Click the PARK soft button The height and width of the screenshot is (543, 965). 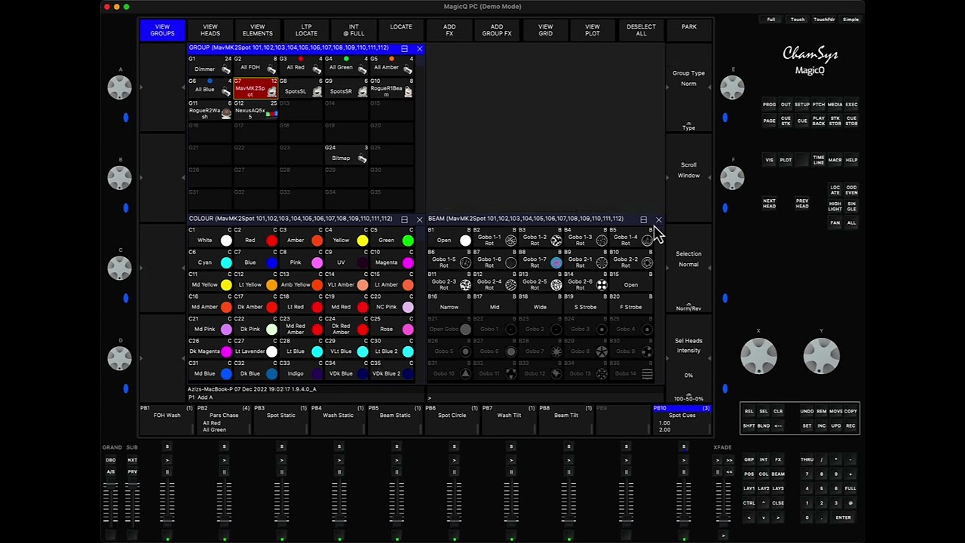(689, 29)
